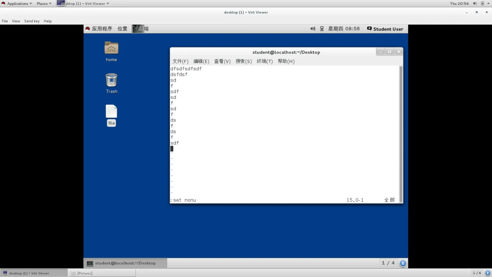Screen dimensions: 492x277
Task: Open the home folder icon on desktop
Action: [111, 48]
